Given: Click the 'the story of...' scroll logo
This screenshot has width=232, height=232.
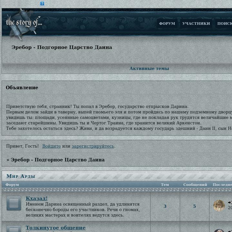Looking at the screenshot, I should tap(24, 24).
